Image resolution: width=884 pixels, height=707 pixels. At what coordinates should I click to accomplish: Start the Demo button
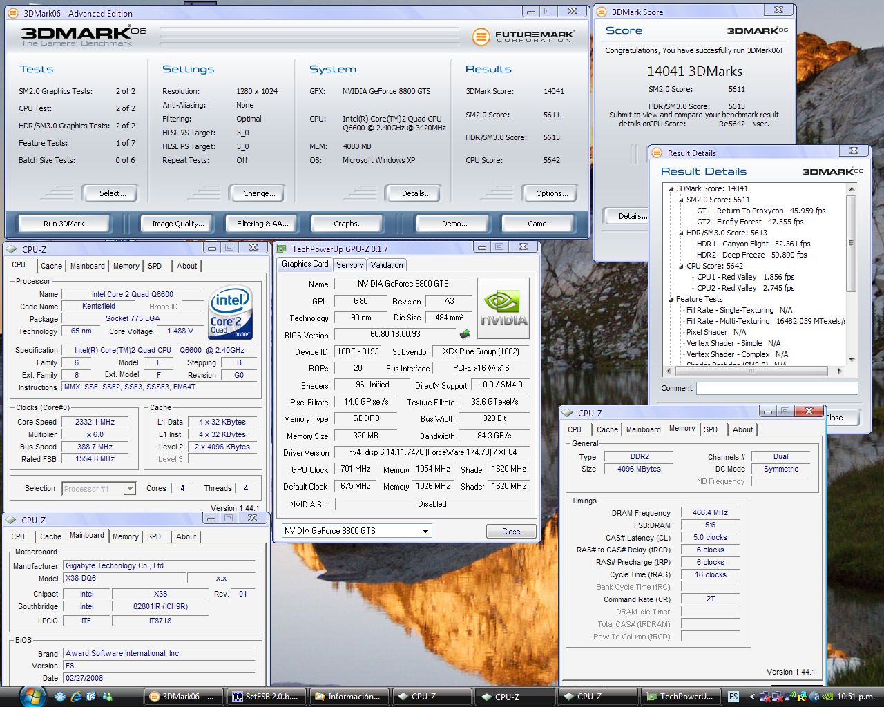[454, 224]
